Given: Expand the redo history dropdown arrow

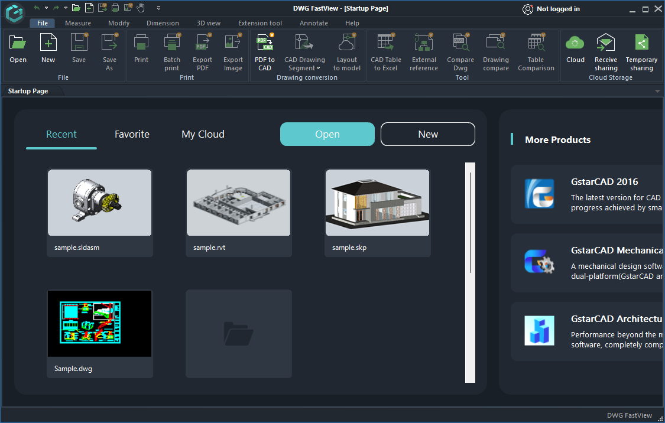Looking at the screenshot, I should coord(66,8).
